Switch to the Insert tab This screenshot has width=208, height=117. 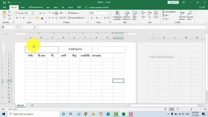coord(23,7)
